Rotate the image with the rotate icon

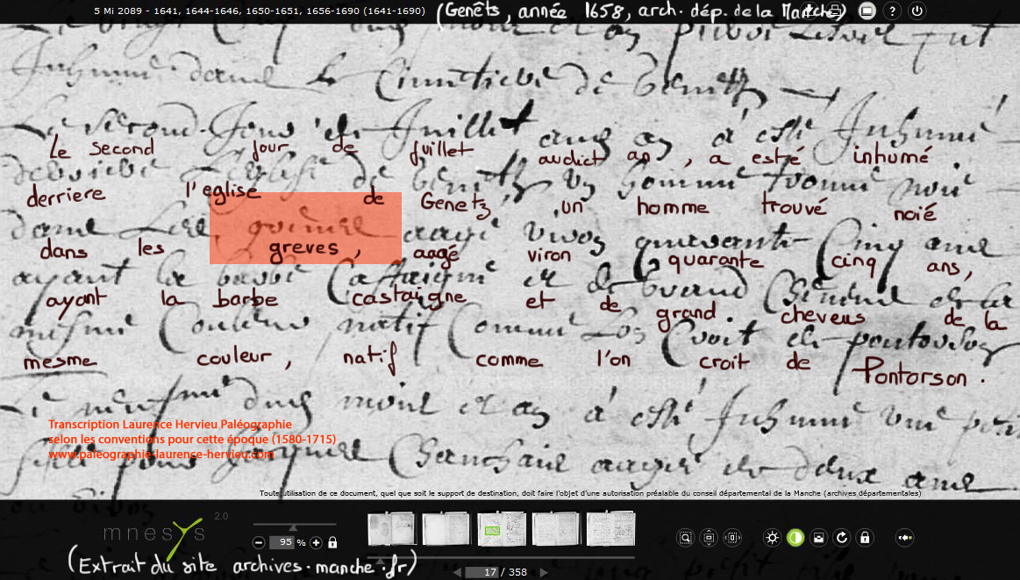click(x=842, y=538)
